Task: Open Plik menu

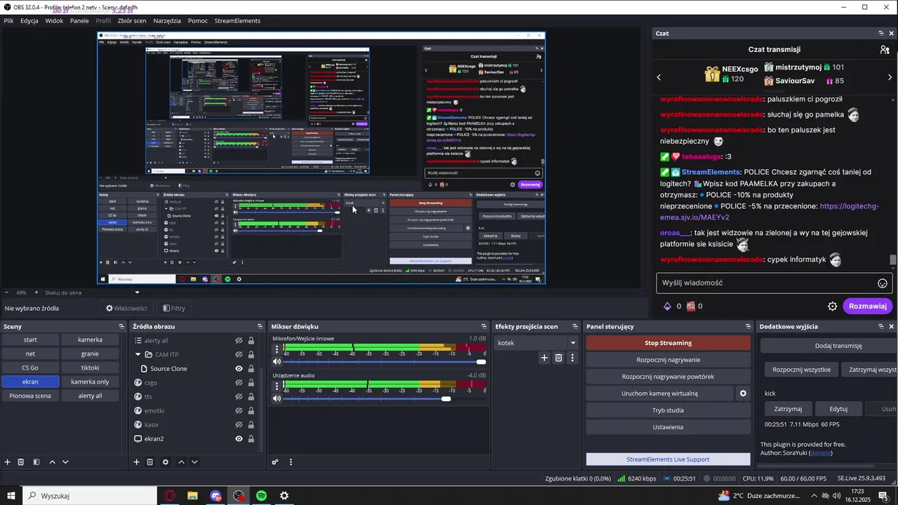Action: 8,21
